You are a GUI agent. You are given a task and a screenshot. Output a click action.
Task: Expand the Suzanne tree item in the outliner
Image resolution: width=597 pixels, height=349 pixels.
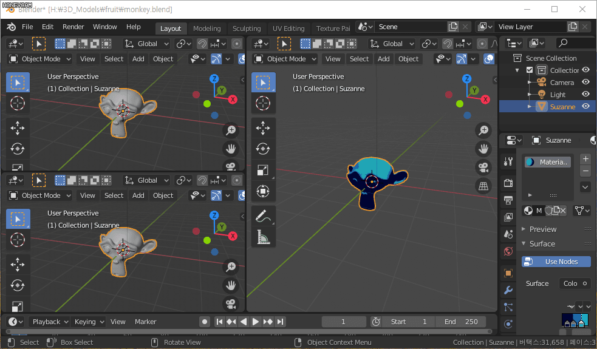point(529,107)
